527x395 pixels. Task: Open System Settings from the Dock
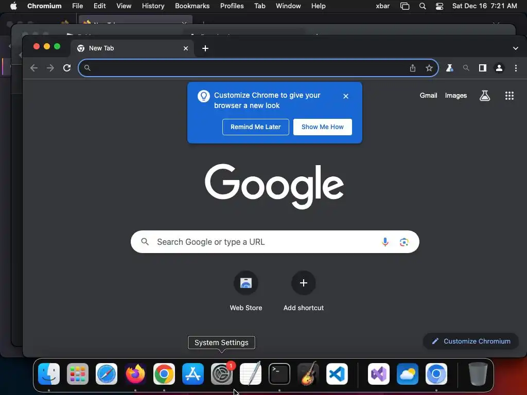point(222,374)
